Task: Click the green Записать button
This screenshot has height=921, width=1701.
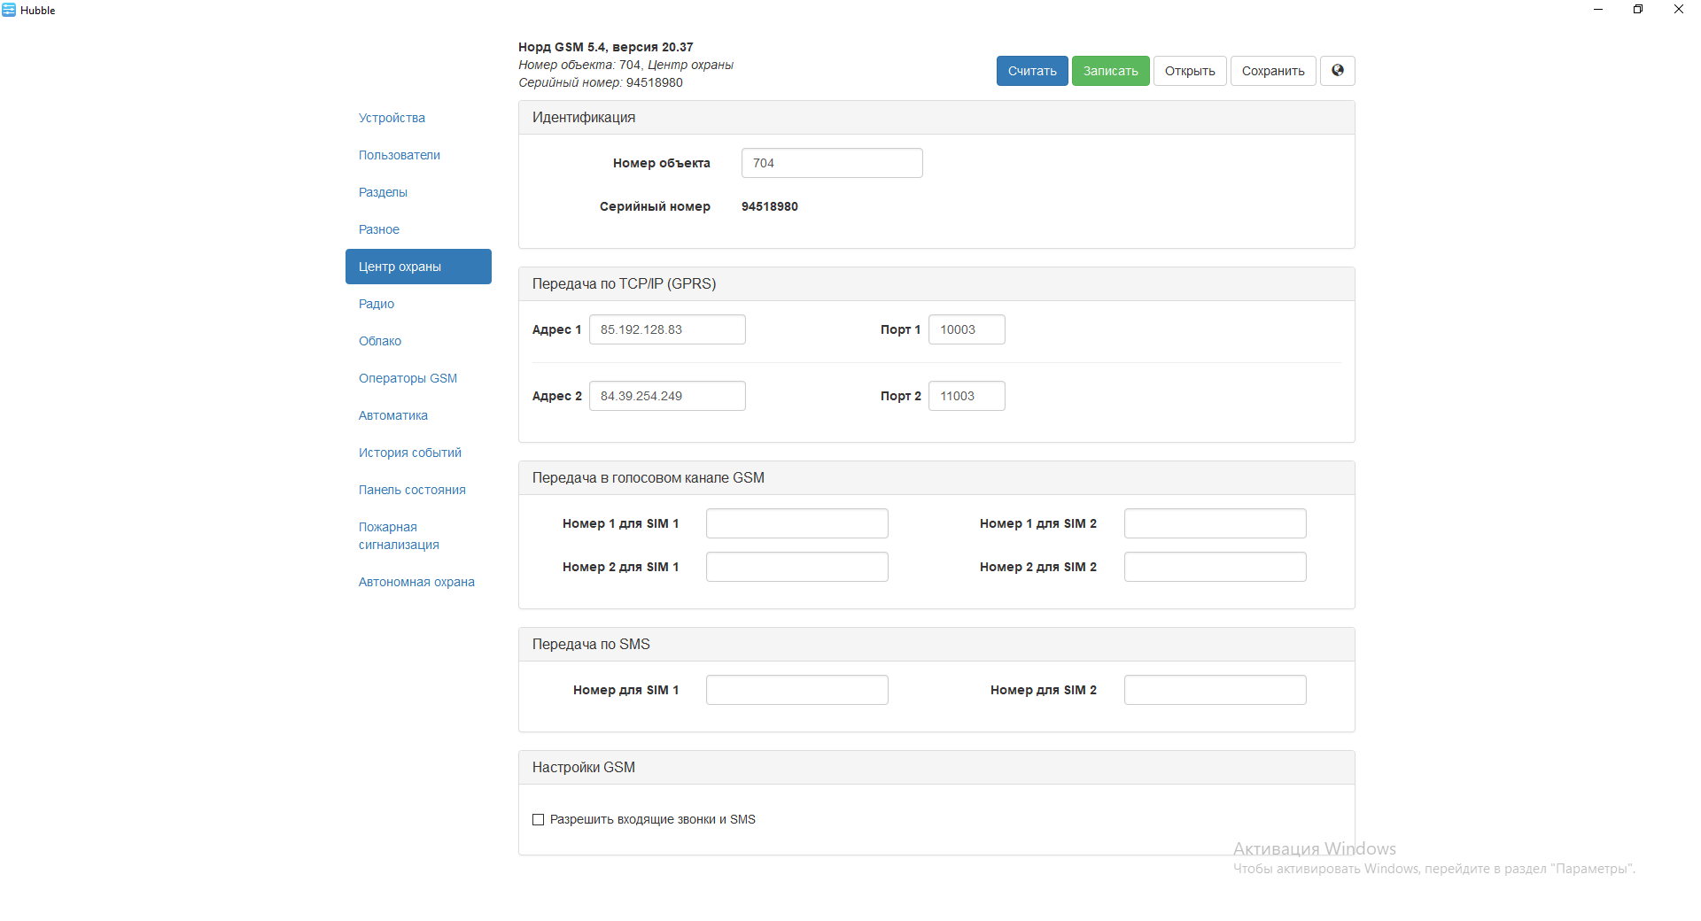Action: pos(1111,71)
